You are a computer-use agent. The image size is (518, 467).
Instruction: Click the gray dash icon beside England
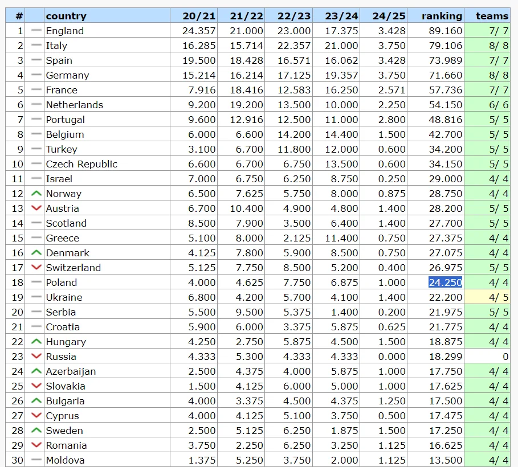(36, 31)
